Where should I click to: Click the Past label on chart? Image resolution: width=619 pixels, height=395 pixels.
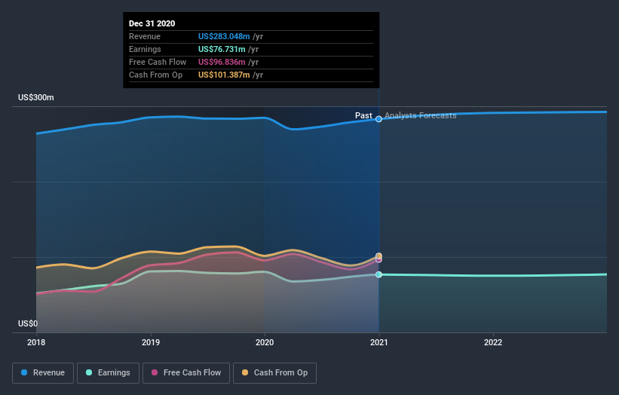[363, 115]
